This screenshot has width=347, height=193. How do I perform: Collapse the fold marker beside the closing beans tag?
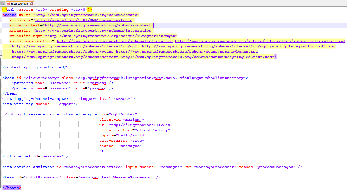coord(1,188)
